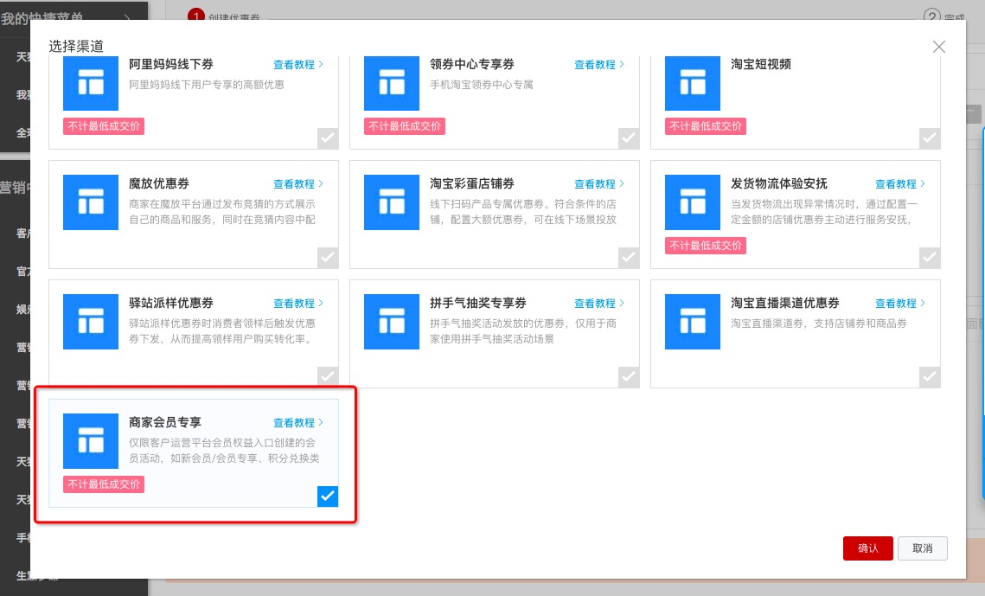Click the 淘宝短视频 channel icon
This screenshot has width=985, height=596.
(692, 83)
